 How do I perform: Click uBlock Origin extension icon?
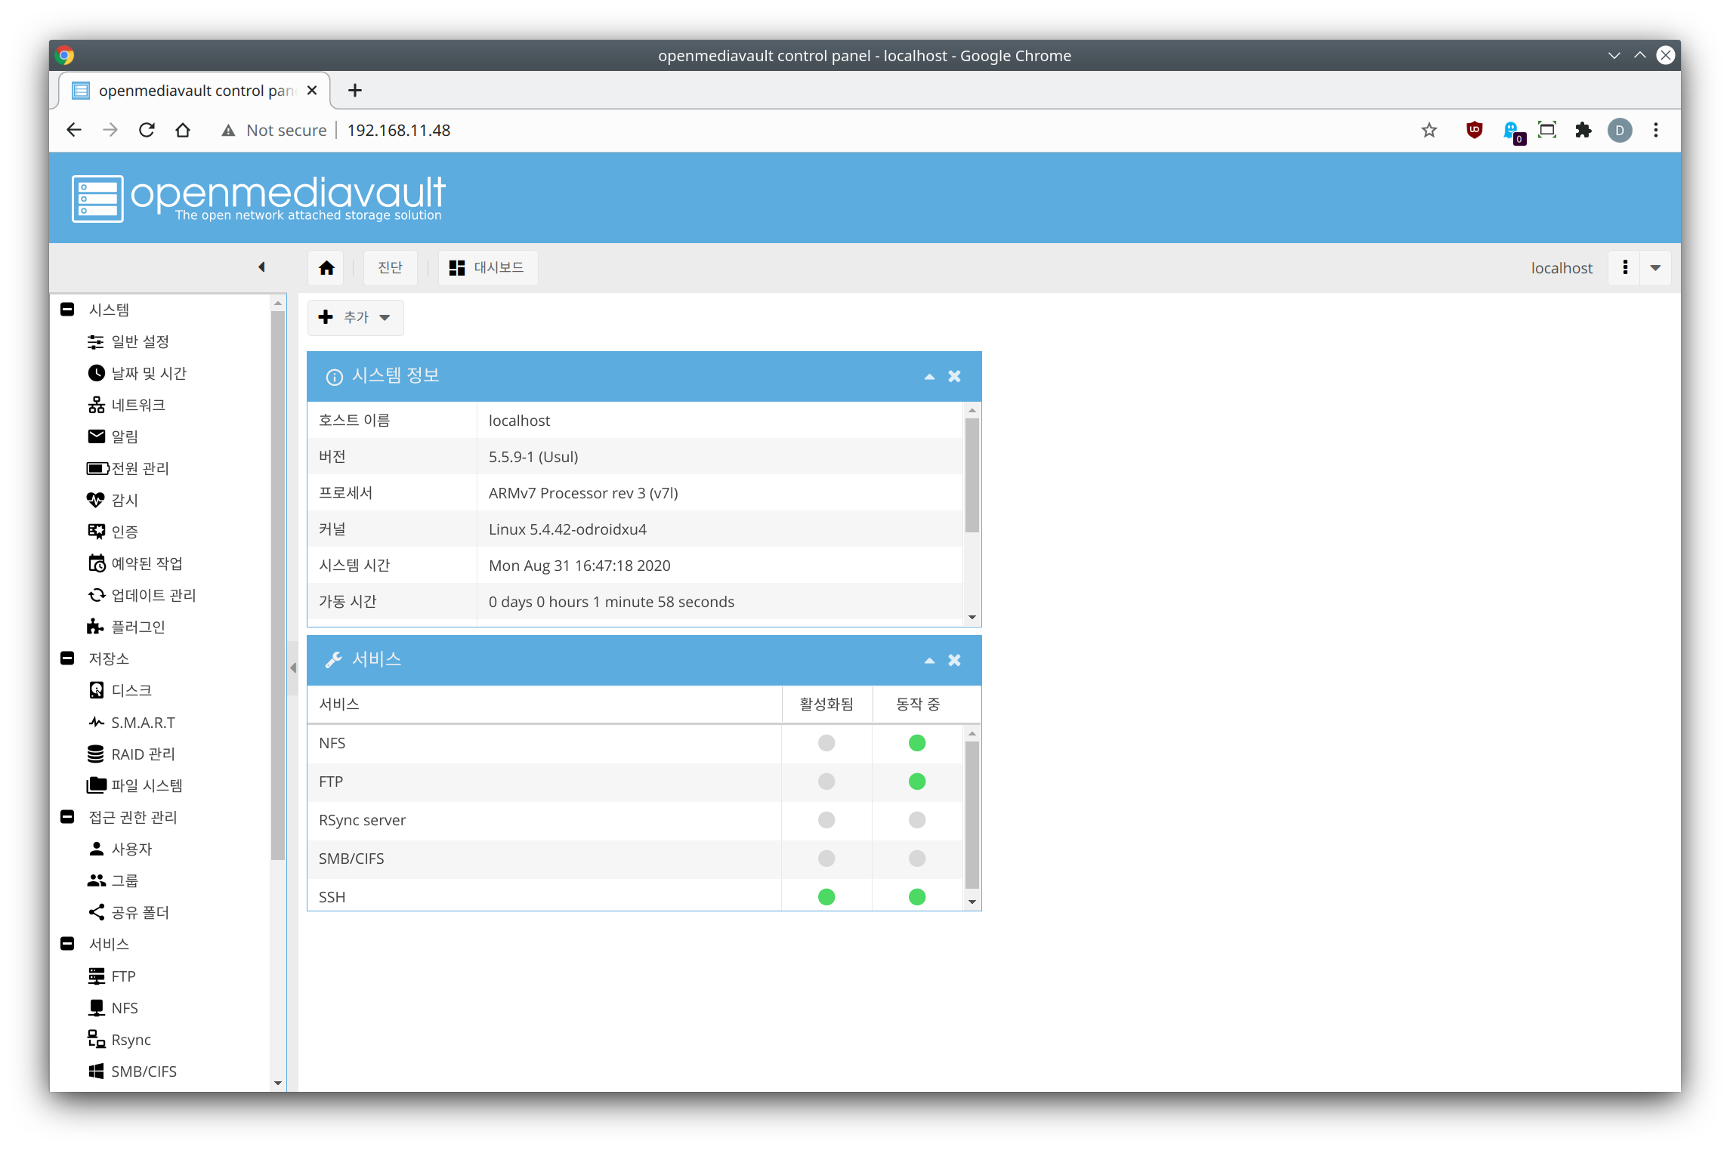tap(1474, 130)
